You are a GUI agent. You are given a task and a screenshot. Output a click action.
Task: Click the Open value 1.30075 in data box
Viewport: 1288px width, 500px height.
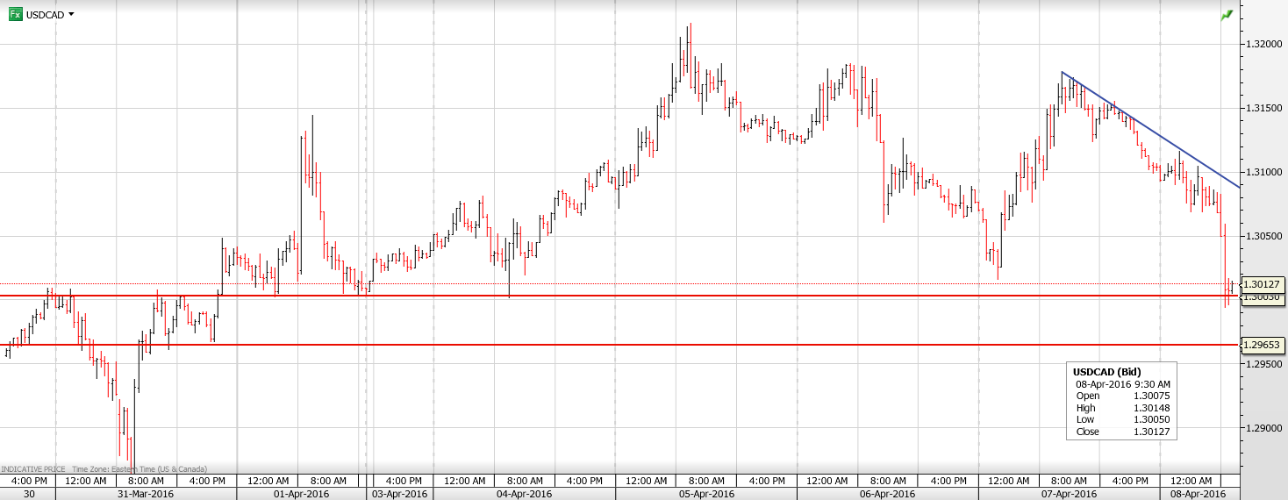point(1152,396)
